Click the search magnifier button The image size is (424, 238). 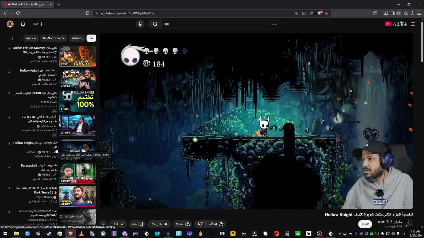155,24
